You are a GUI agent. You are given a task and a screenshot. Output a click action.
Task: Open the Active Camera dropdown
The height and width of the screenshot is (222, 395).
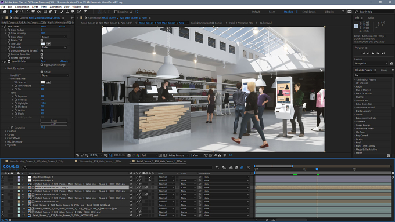click(x=178, y=155)
